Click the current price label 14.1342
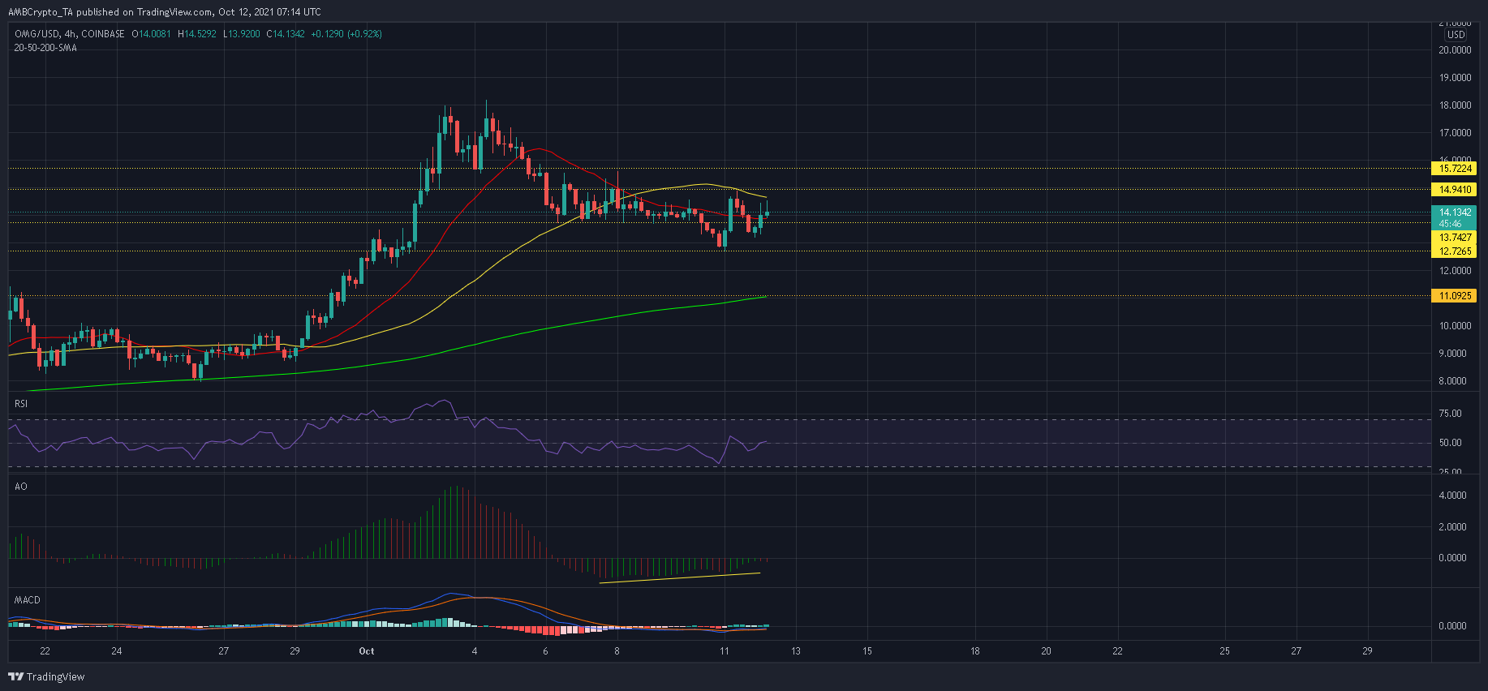The width and height of the screenshot is (1488, 691). click(1455, 212)
